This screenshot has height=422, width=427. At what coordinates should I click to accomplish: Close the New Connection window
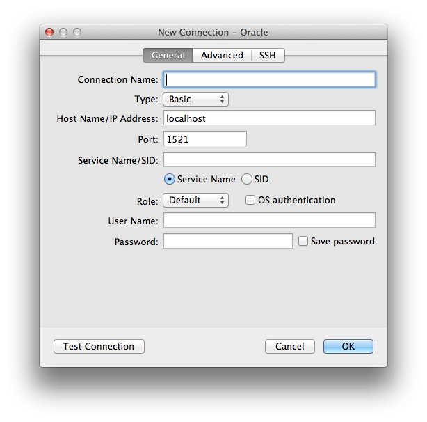point(49,32)
